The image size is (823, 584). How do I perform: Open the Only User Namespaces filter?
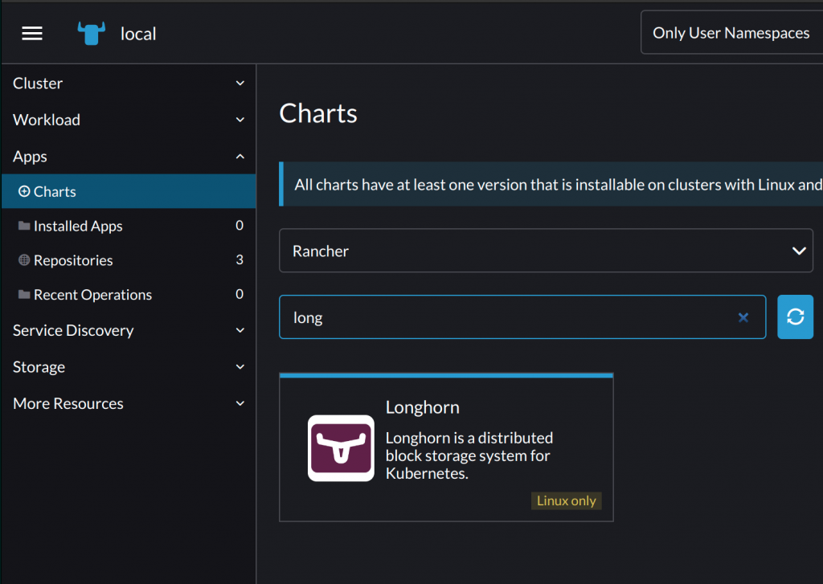pyautogui.click(x=731, y=33)
